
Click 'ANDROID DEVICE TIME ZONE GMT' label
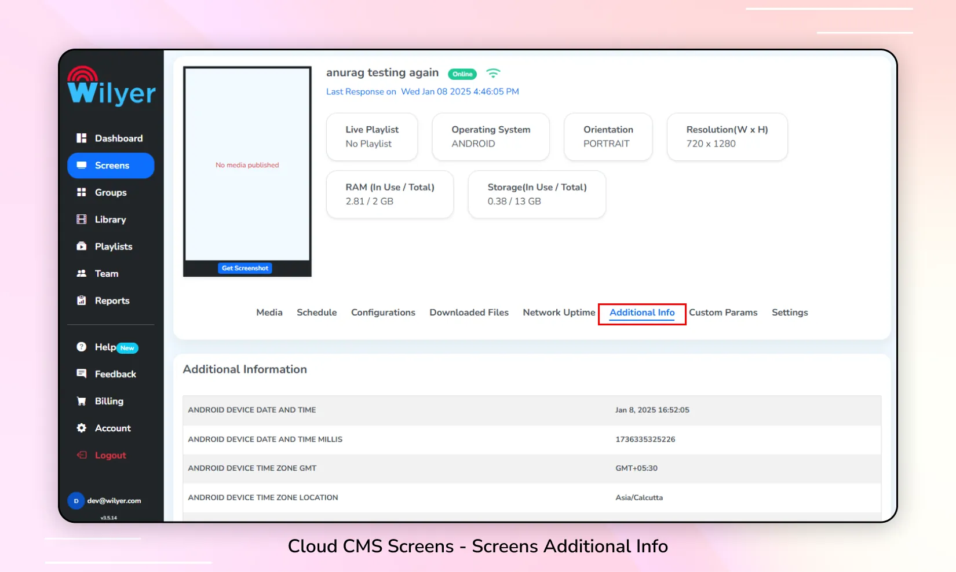(x=252, y=468)
